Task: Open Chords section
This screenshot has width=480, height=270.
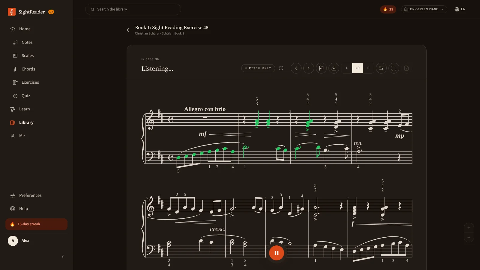Action: coord(36,69)
